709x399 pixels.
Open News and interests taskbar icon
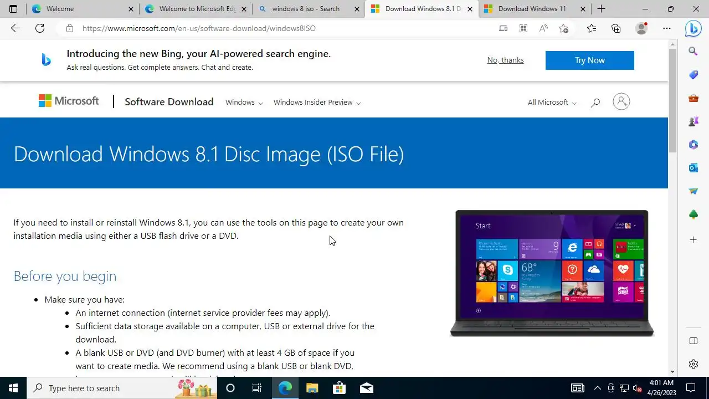[577, 388]
